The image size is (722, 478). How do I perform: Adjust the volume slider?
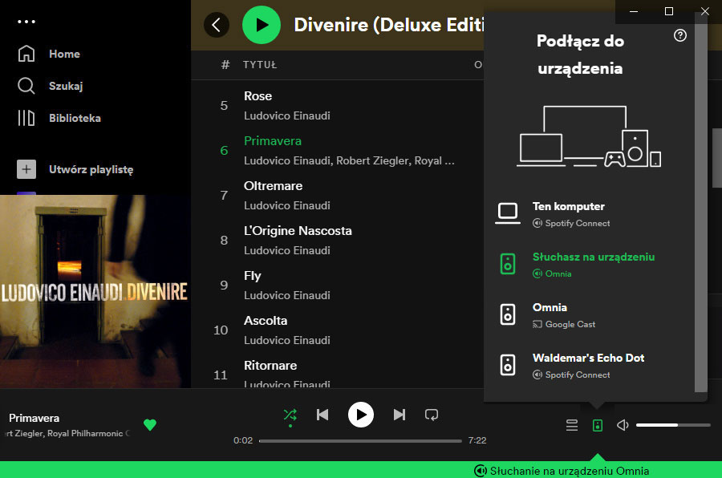tap(673, 425)
